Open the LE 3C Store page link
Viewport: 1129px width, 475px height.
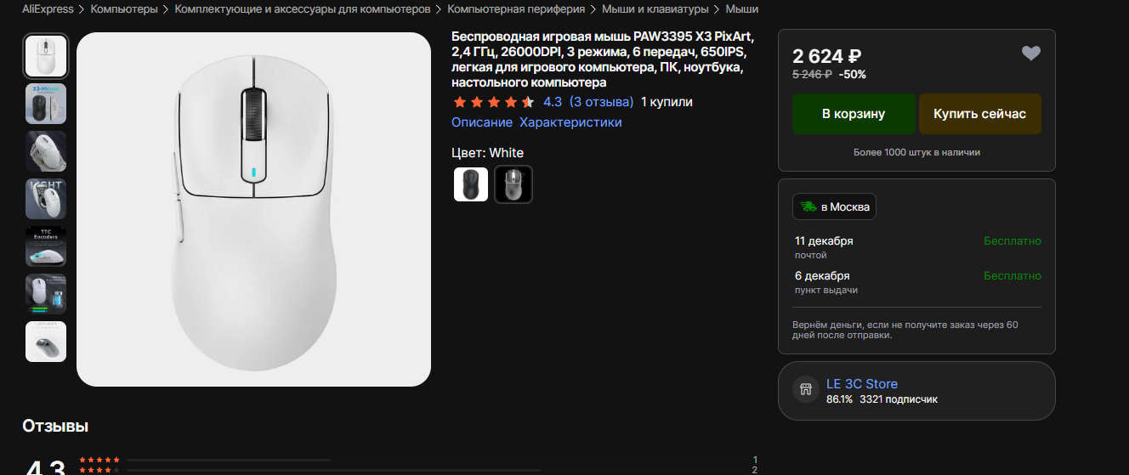(x=862, y=384)
